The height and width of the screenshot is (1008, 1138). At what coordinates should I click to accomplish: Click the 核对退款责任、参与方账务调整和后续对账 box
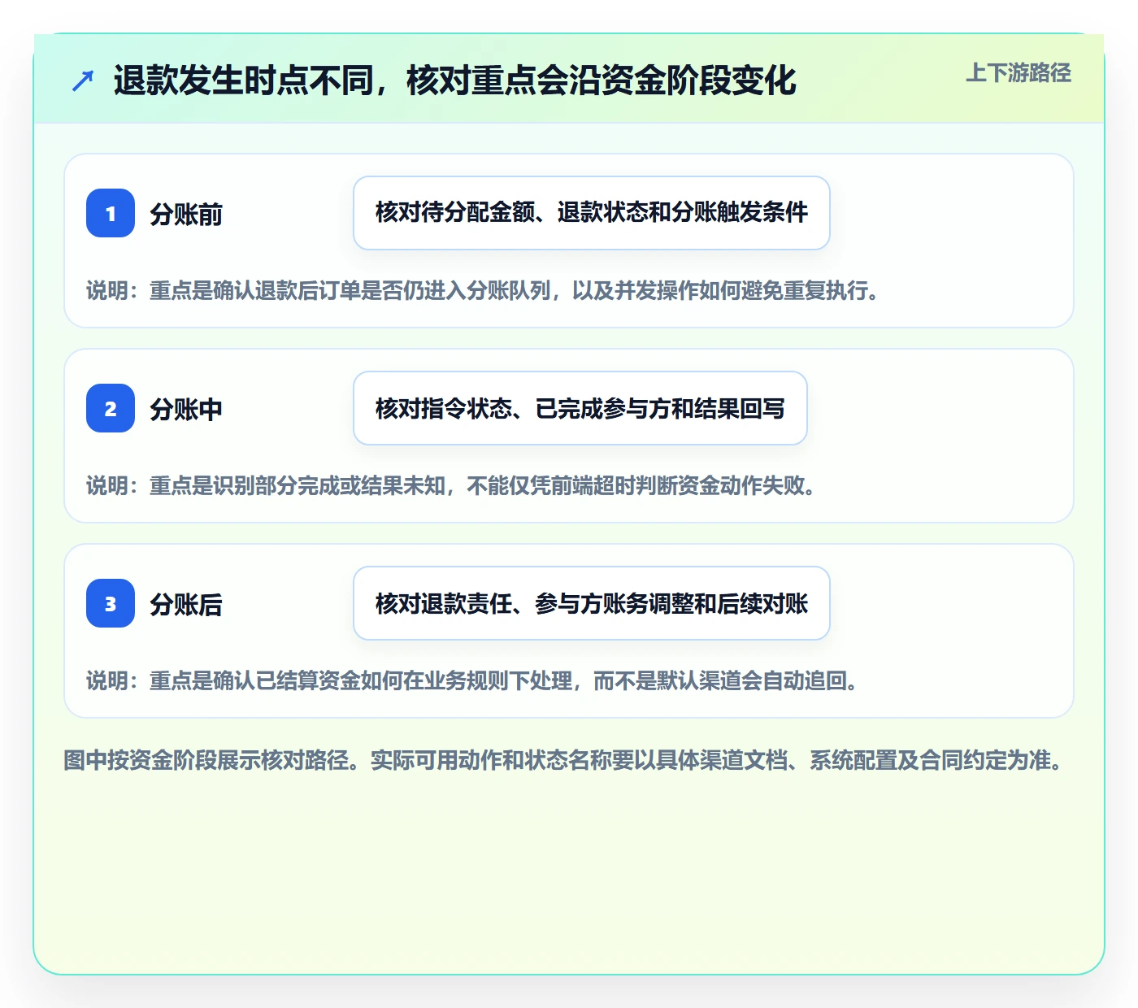[592, 603]
